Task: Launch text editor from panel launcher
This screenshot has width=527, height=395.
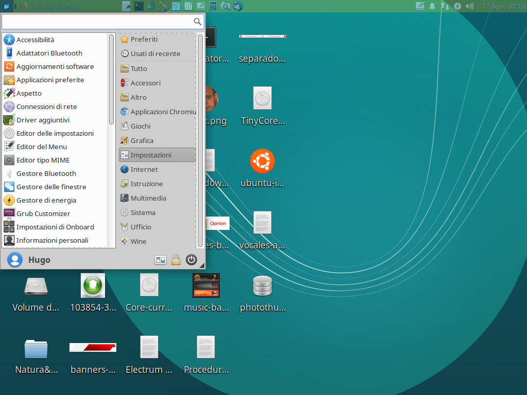Action: coord(127,6)
